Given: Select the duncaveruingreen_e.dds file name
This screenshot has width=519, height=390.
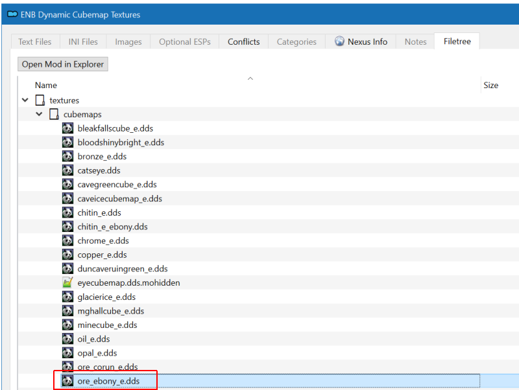Looking at the screenshot, I should [x=123, y=269].
